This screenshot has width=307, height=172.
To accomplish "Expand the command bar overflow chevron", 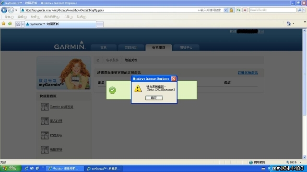I will (305, 22).
